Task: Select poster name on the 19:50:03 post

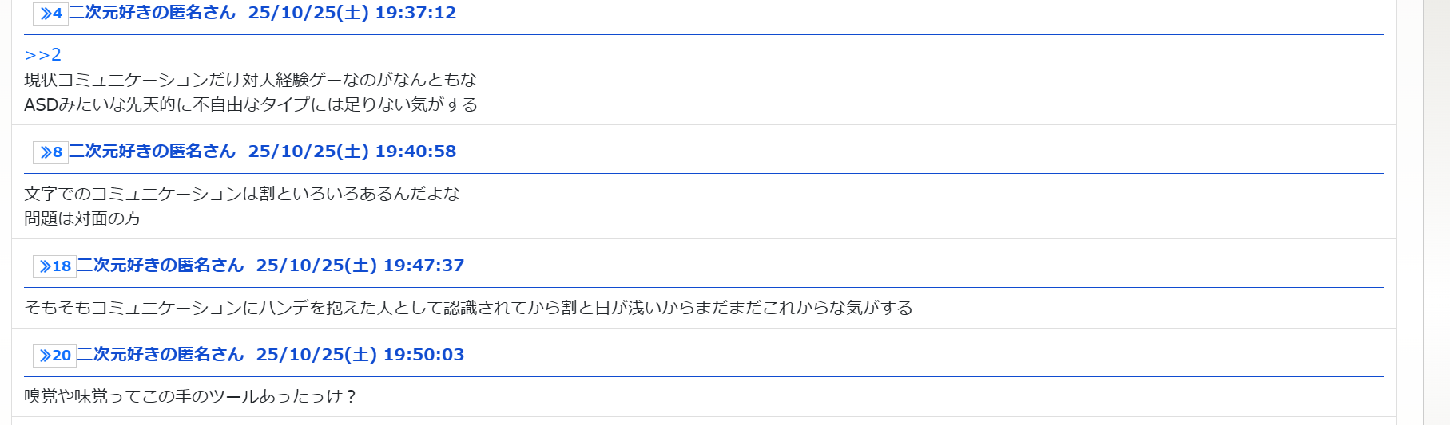Action: pyautogui.click(x=161, y=355)
